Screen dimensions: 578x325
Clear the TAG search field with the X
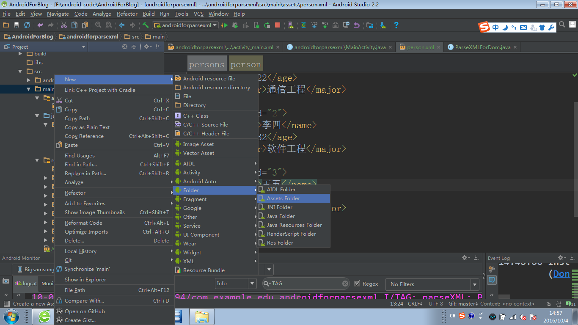pos(345,284)
